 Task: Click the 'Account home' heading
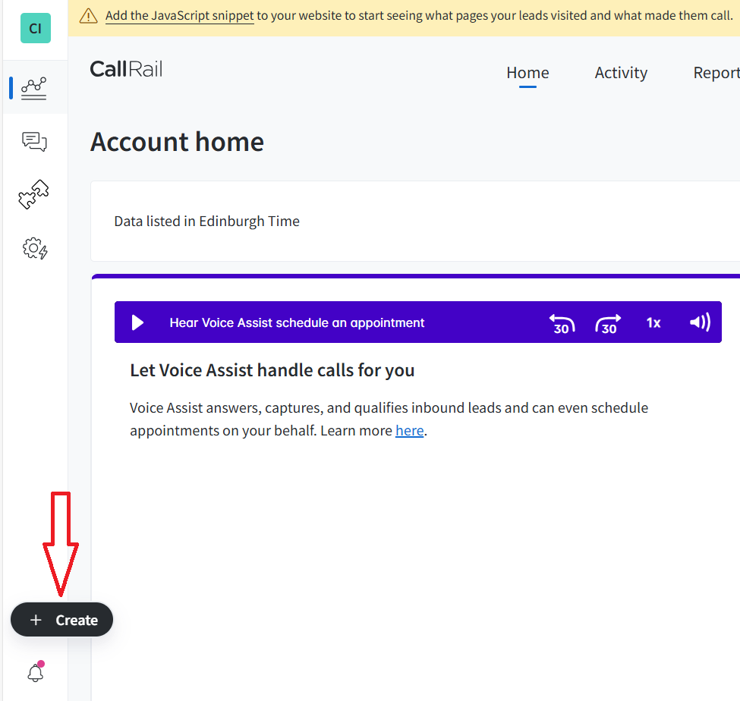point(177,142)
